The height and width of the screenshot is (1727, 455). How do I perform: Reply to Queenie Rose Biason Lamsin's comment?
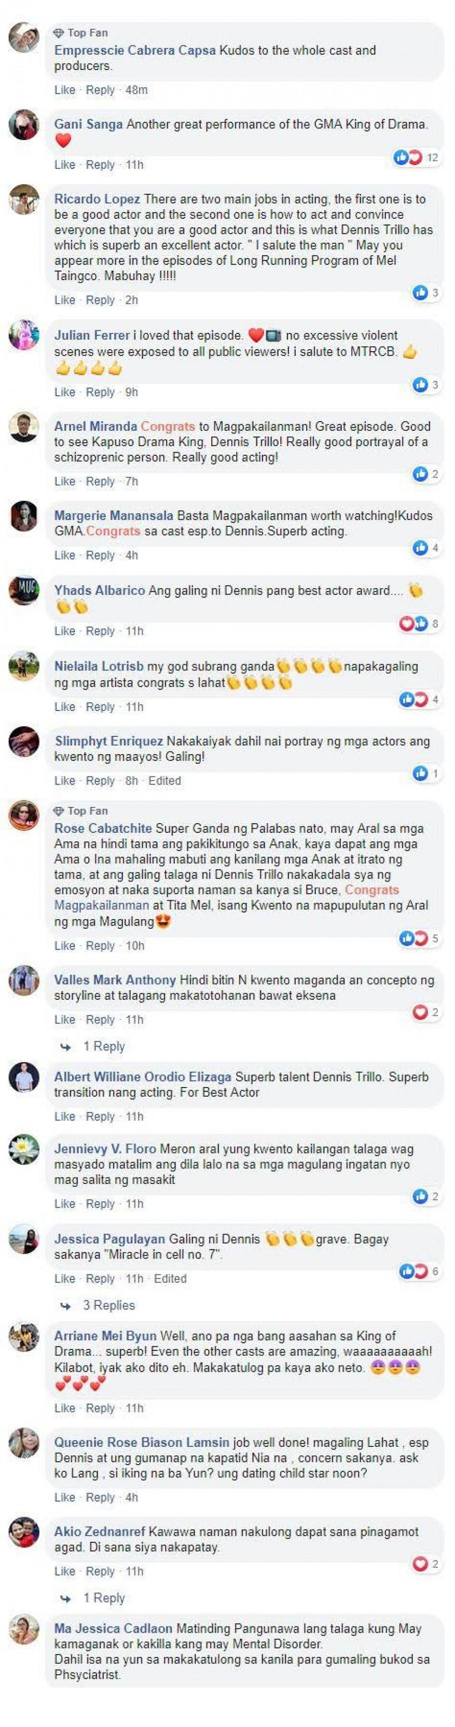click(x=100, y=1497)
